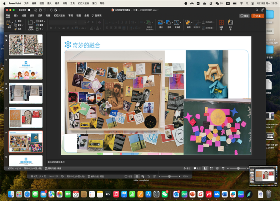This screenshot has width=280, height=201.
Task: Open the Layout (版式) dropdown
Action: click(40, 21)
